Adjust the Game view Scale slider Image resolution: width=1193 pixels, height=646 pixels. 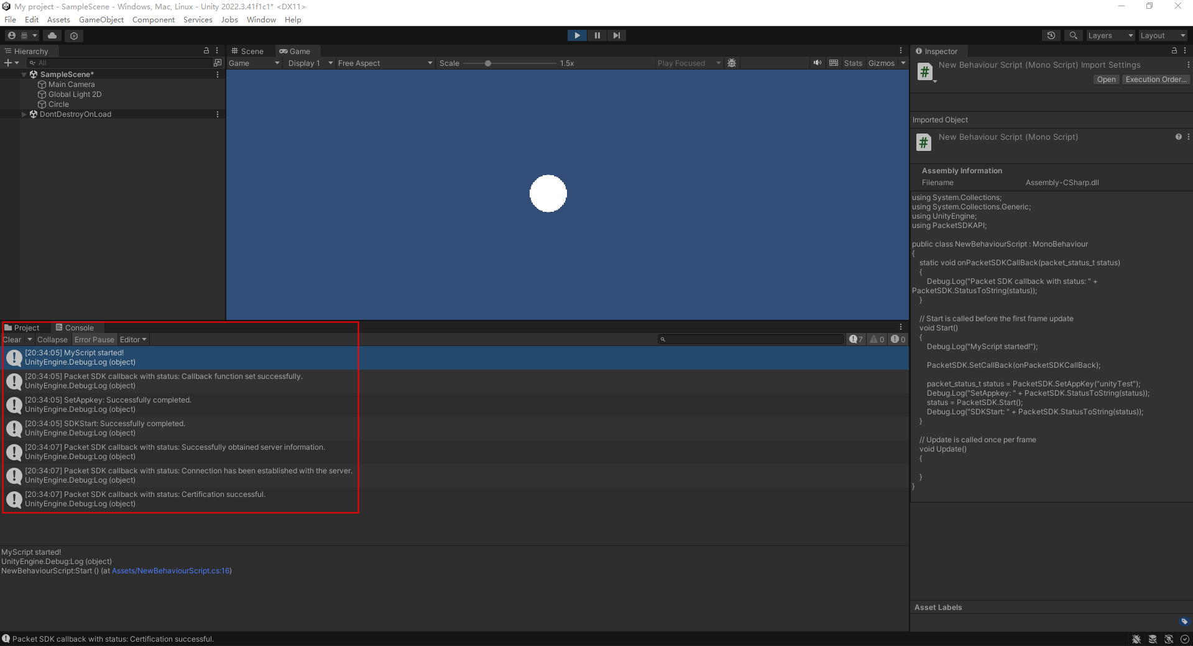(489, 63)
